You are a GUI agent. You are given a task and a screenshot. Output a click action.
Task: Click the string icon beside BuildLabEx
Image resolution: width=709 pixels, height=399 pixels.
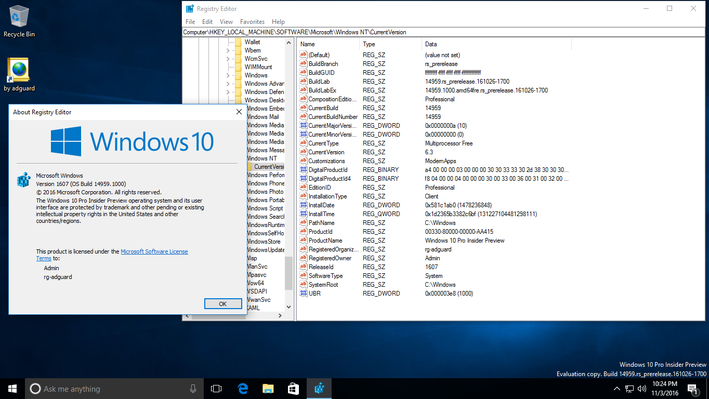(304, 90)
